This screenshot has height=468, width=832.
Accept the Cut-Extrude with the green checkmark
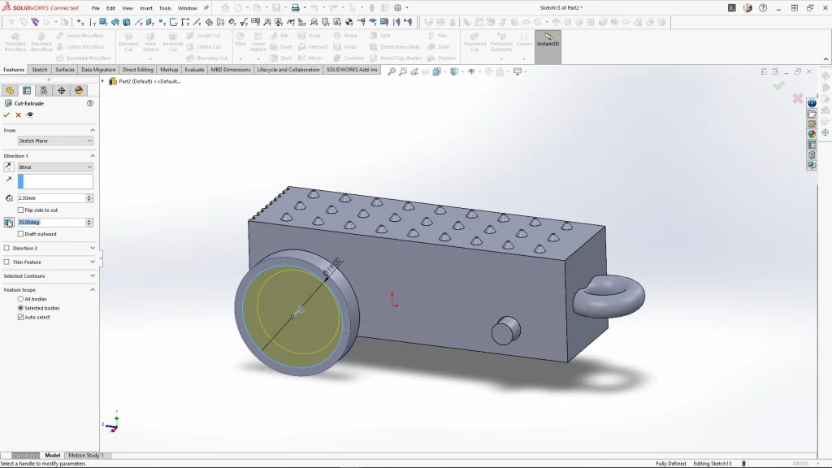pyautogui.click(x=6, y=115)
